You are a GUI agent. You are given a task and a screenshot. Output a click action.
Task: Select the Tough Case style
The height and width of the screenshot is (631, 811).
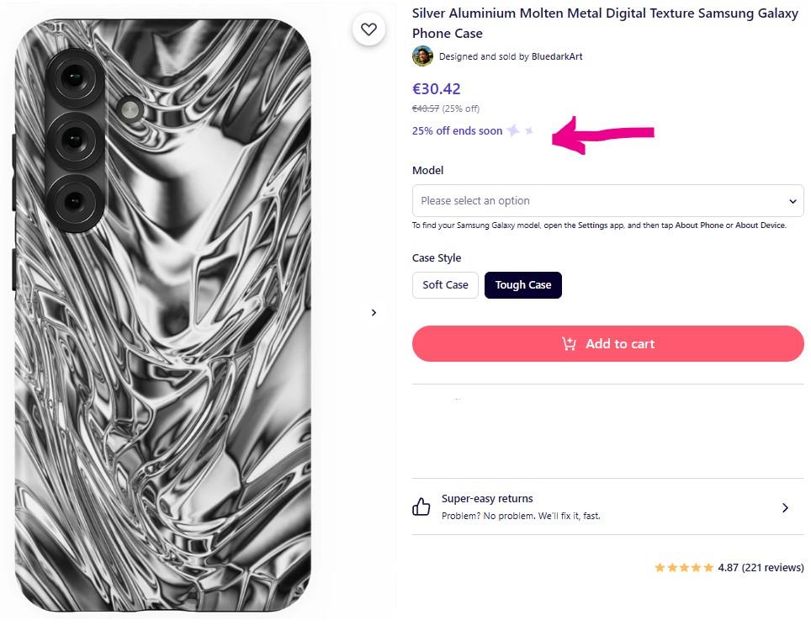point(522,285)
